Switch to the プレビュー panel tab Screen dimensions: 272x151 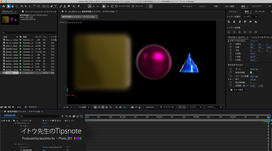tap(234, 12)
